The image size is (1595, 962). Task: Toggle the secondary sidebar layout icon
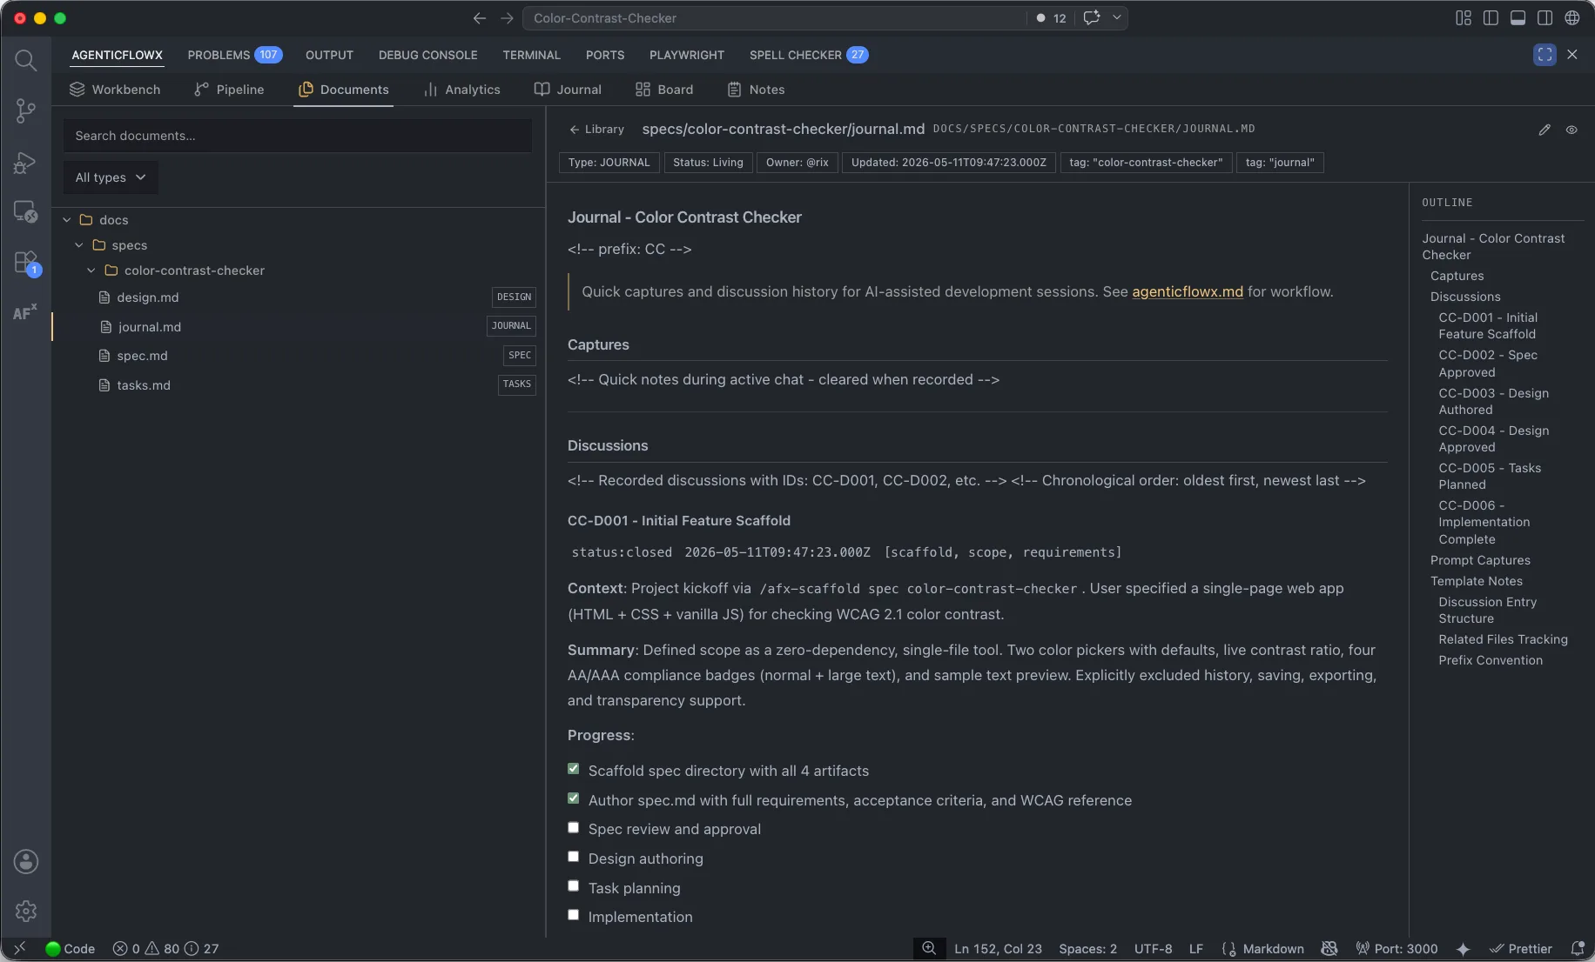(1545, 18)
